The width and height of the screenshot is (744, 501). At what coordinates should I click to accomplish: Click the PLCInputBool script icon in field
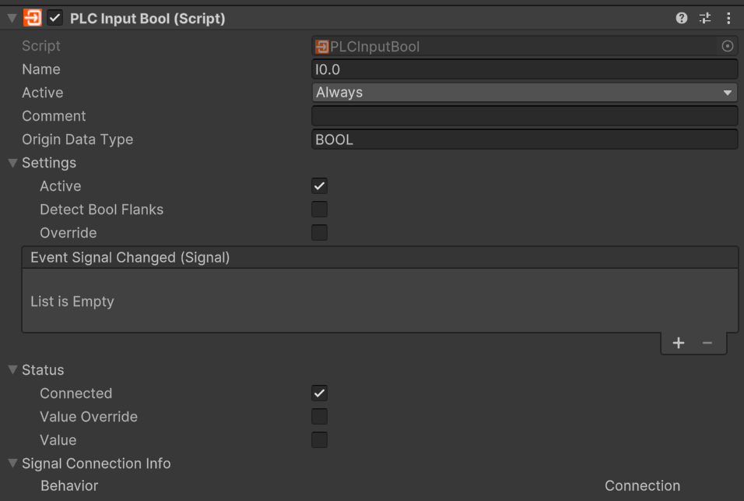point(321,47)
